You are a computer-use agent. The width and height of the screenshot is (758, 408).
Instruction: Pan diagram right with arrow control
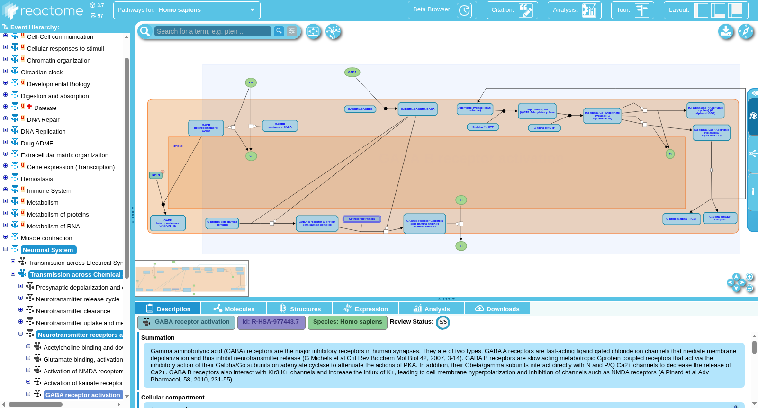point(742,282)
